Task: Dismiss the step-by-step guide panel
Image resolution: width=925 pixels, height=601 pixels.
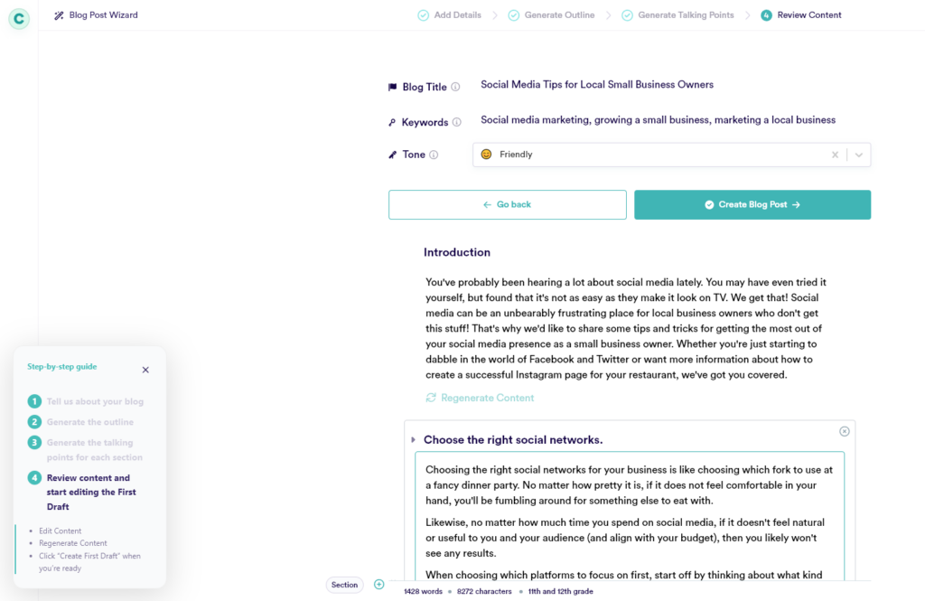Action: (145, 370)
